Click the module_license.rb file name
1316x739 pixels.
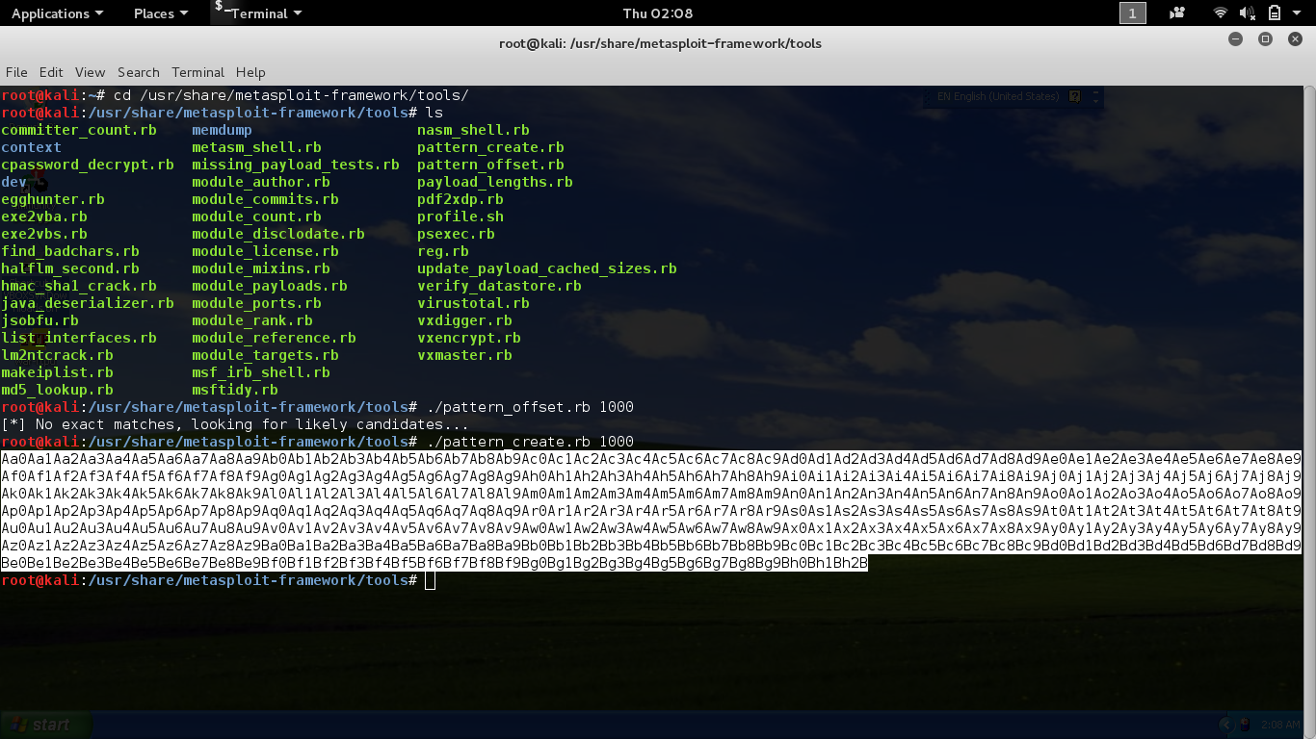click(265, 251)
